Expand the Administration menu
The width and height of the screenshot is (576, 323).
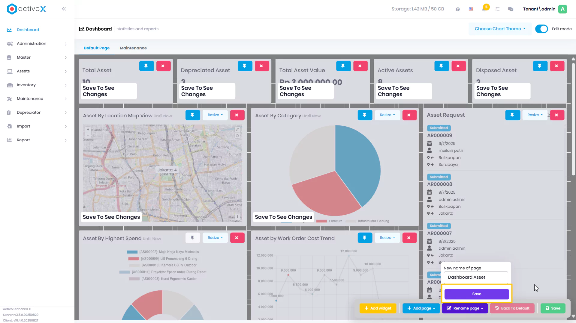pyautogui.click(x=37, y=44)
